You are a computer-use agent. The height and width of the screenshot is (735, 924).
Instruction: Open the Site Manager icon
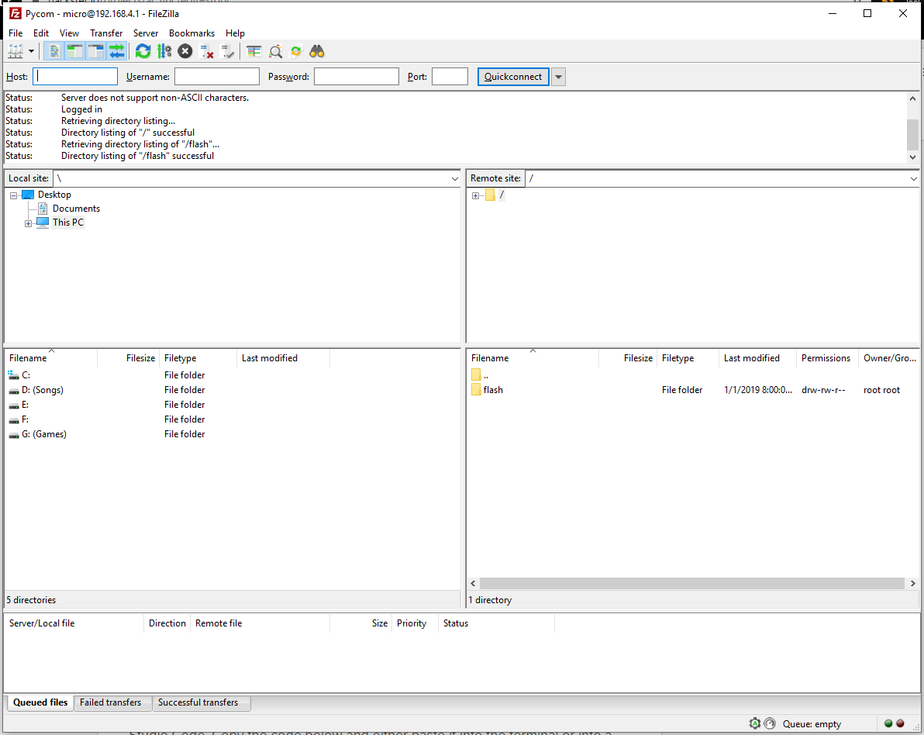pyautogui.click(x=16, y=52)
